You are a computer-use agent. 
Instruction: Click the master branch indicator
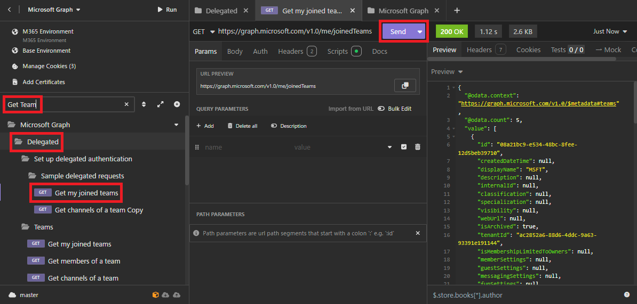tap(23, 295)
